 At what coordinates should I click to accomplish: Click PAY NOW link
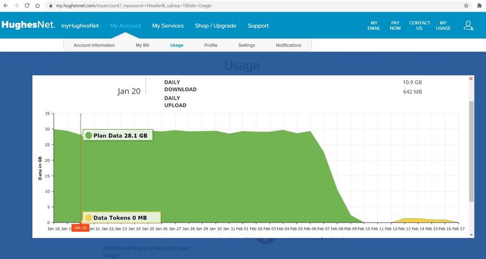tap(395, 25)
